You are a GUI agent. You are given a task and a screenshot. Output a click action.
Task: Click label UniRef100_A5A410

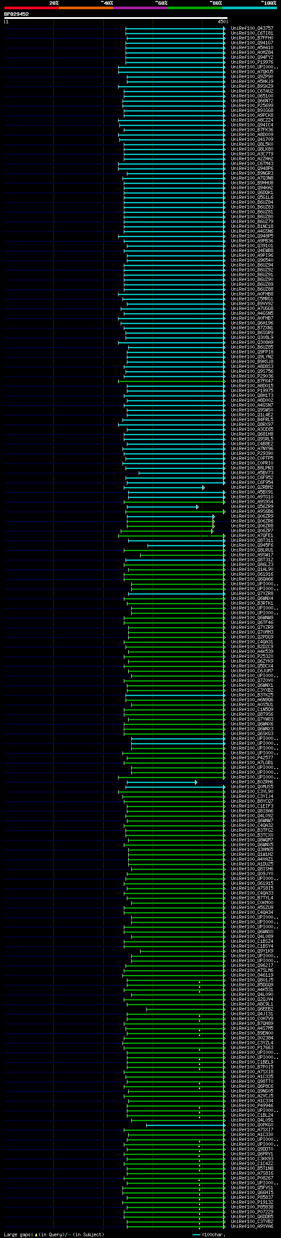click(252, 47)
